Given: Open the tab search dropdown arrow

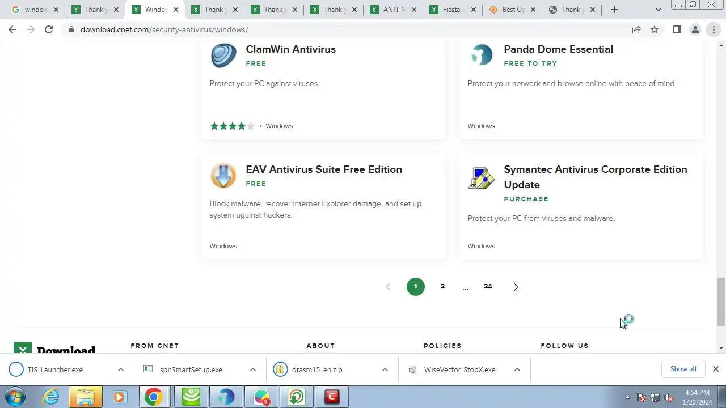Looking at the screenshot, I should (x=658, y=10).
